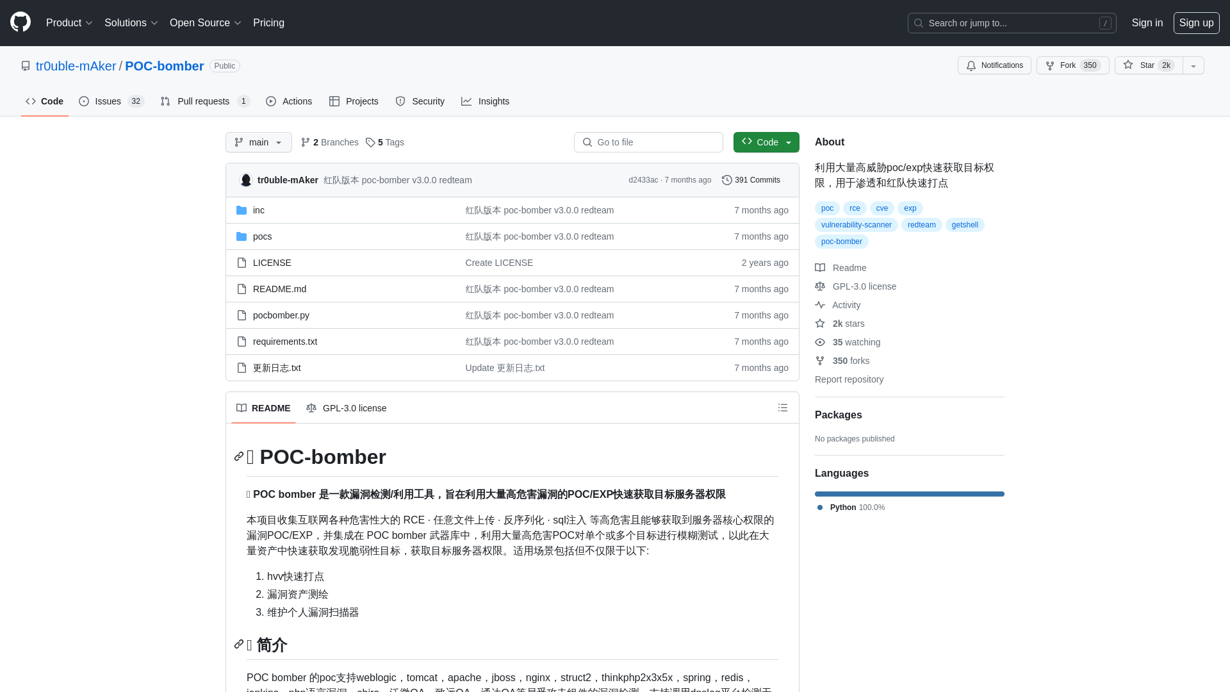Click the Notifications bell button
Screen dimensions: 1230x692
[x=994, y=65]
